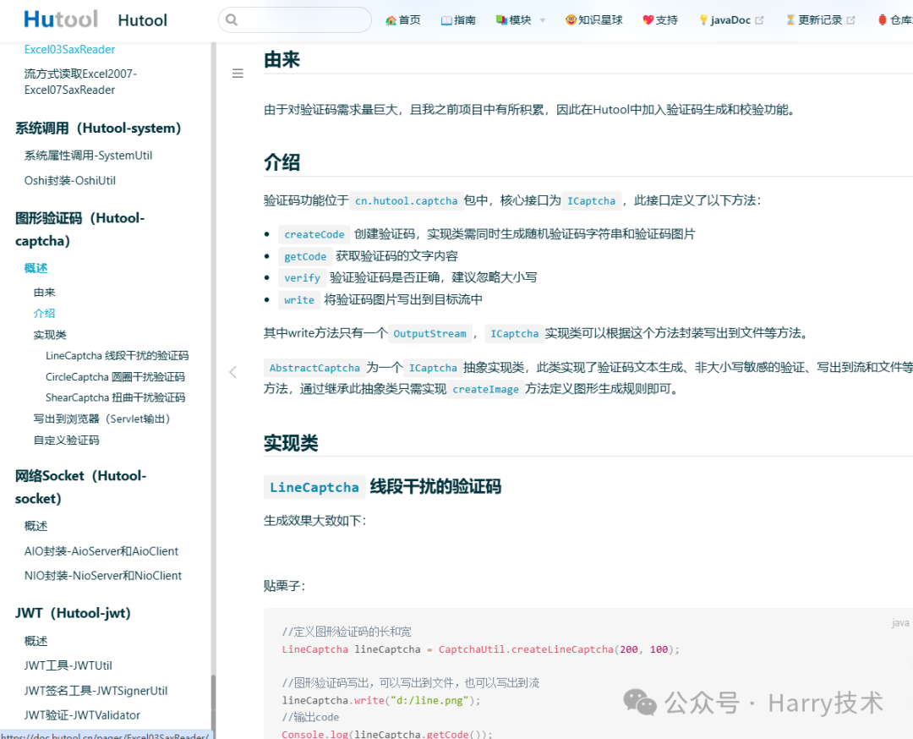Click the getCode inline code
Viewport: 913px width, 739px height.
(305, 257)
